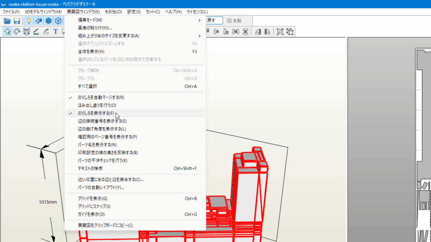The height and width of the screenshot is (242, 431).
Task: Select the text T tool icon
Action: click(55, 32)
